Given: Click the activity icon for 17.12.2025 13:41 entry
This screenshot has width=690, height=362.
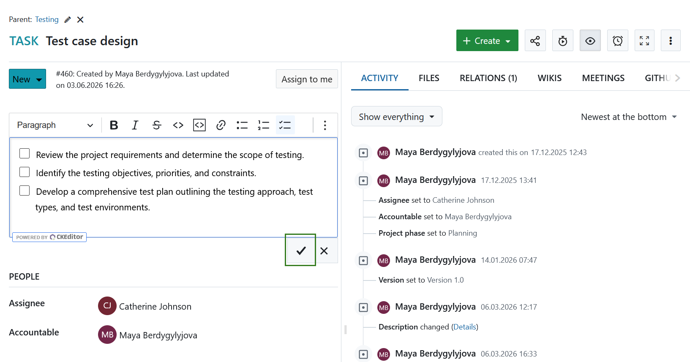Looking at the screenshot, I should click(x=363, y=181).
